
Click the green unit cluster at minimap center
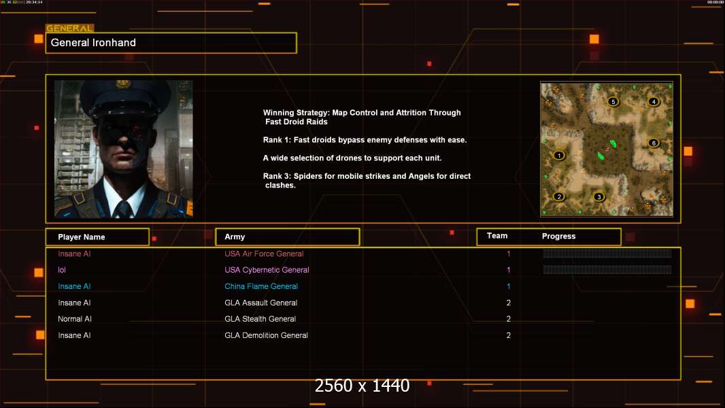[607, 150]
